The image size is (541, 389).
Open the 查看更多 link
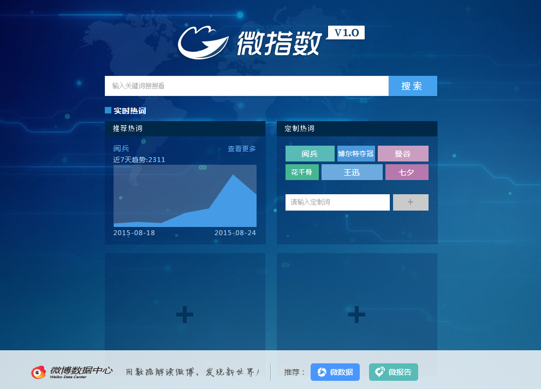[x=241, y=148]
